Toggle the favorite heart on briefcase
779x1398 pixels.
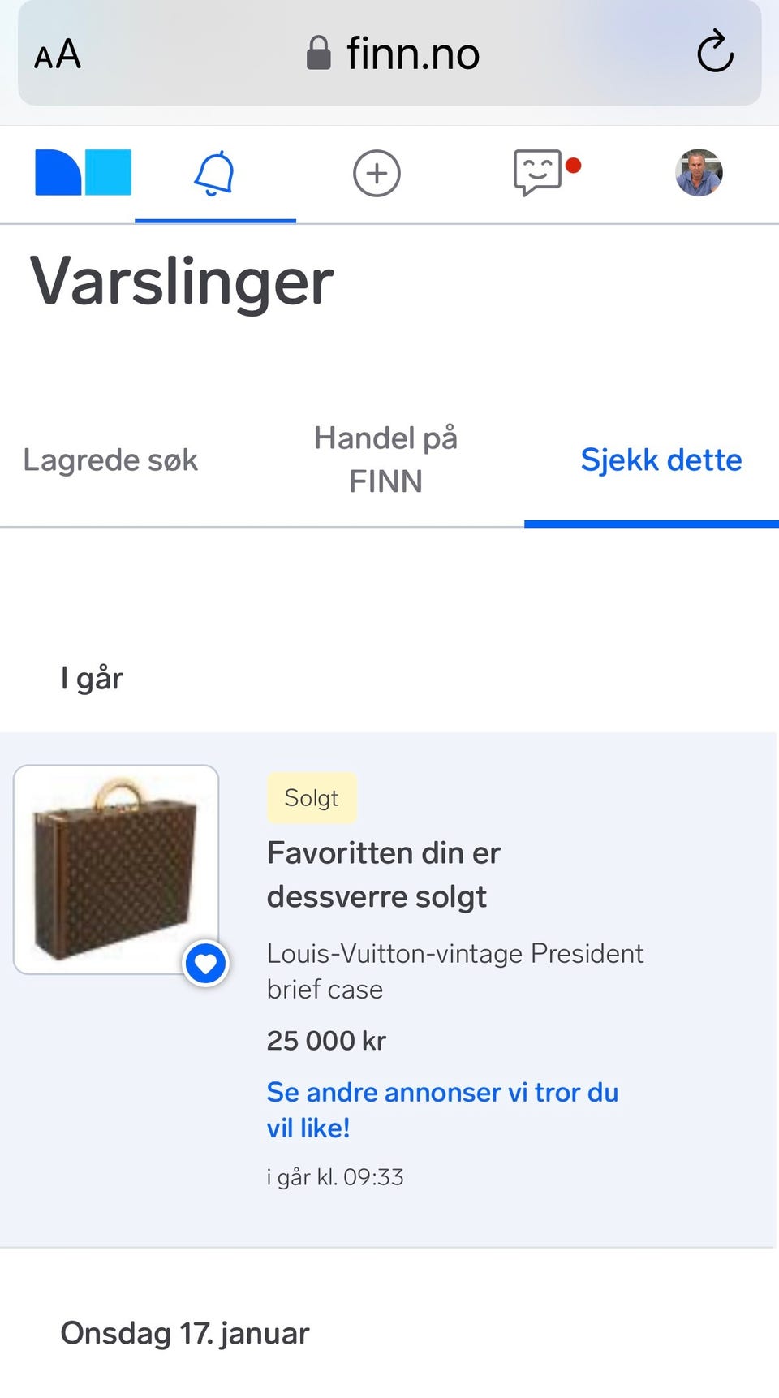pos(205,964)
